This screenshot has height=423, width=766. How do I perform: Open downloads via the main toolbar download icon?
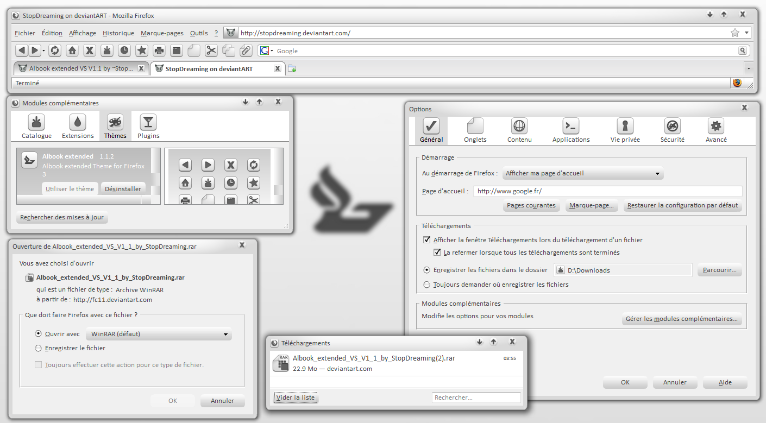[107, 51]
